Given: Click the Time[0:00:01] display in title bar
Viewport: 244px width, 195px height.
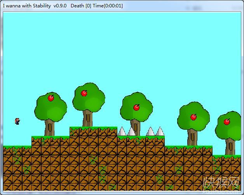Looking at the screenshot, I should (x=108, y=6).
